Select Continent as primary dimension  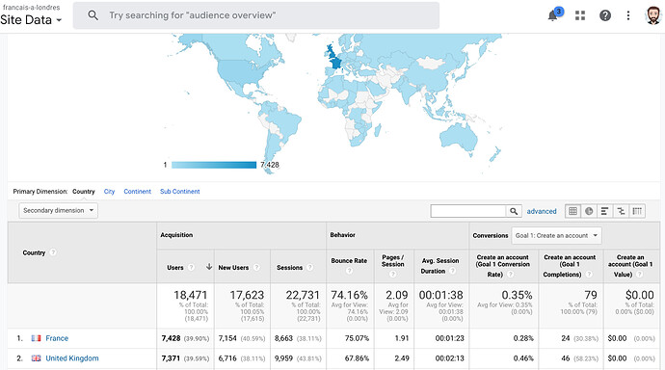tap(138, 192)
